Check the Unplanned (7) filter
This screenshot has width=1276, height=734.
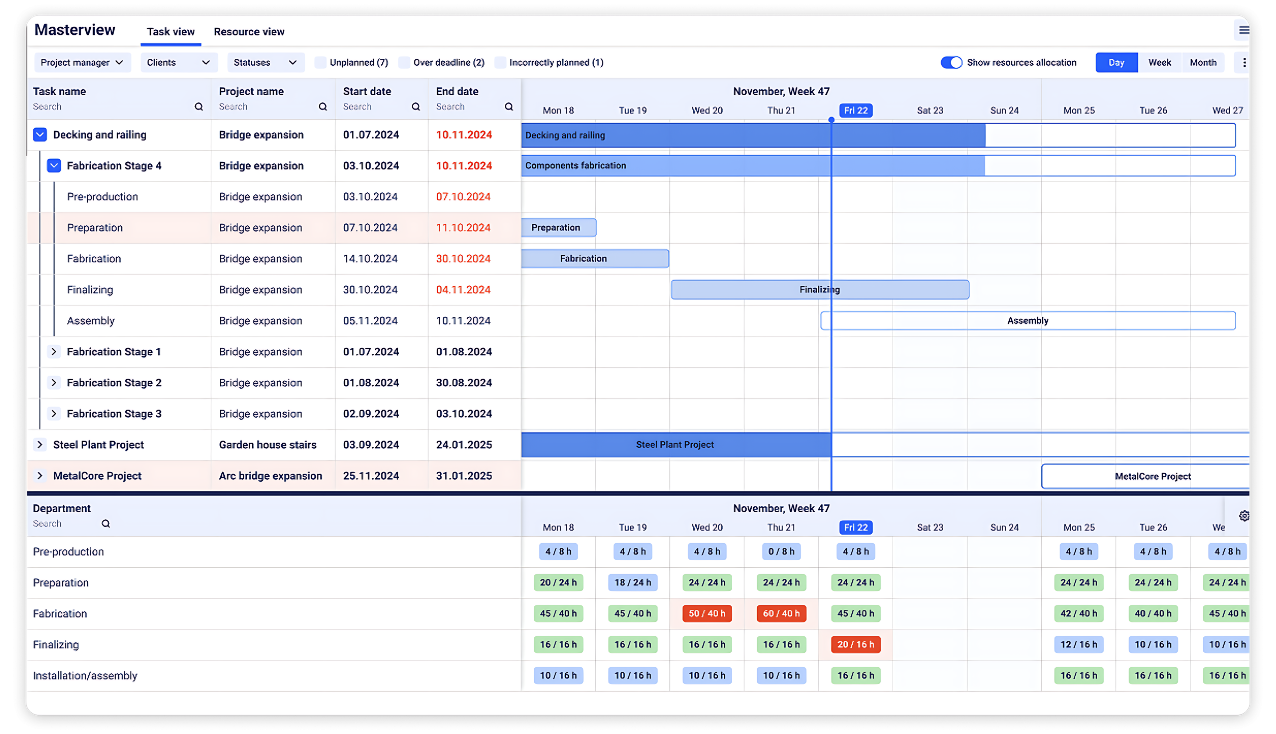320,62
